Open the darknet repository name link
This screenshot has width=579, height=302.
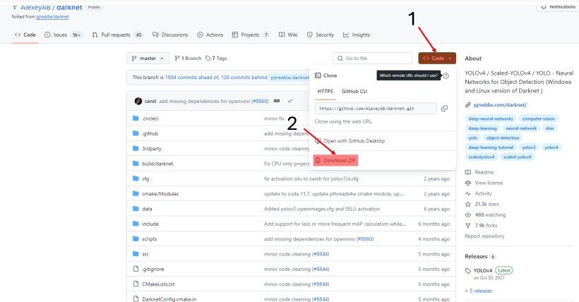point(69,7)
